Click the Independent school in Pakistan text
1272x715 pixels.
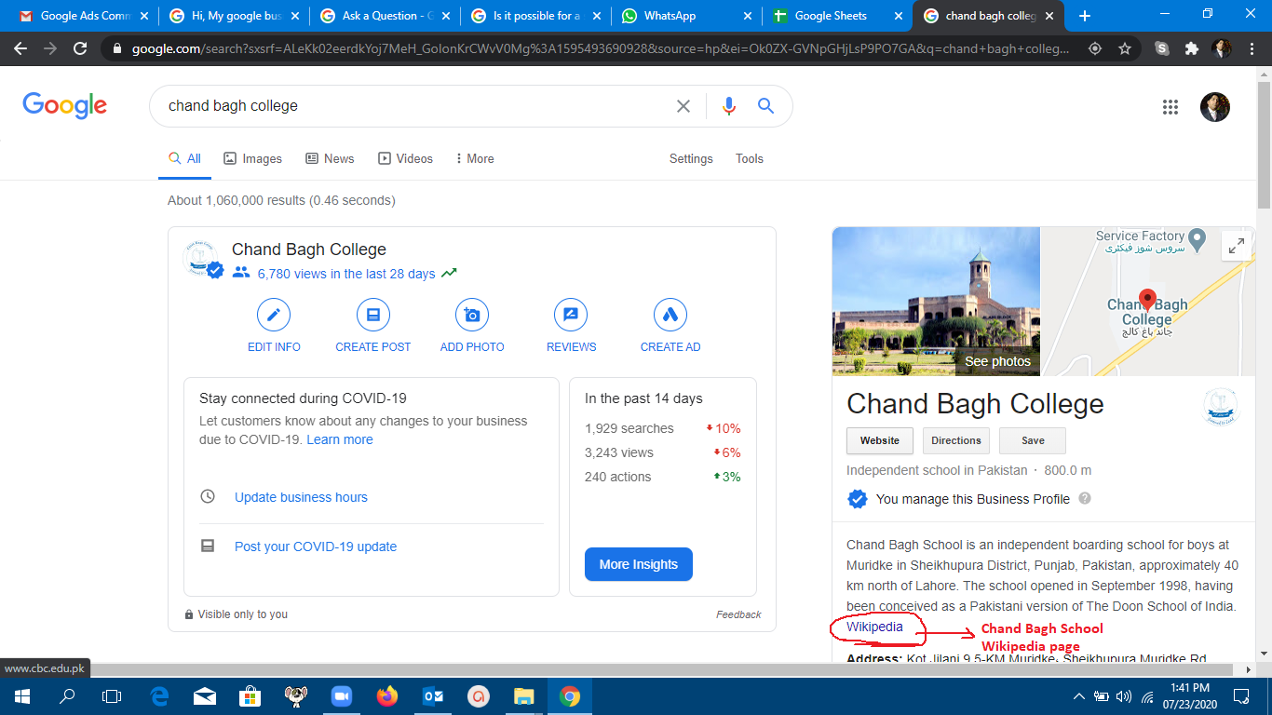[937, 470]
